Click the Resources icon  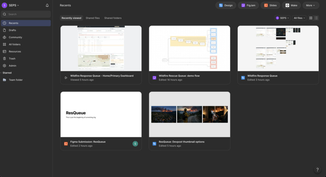[x=4, y=51]
